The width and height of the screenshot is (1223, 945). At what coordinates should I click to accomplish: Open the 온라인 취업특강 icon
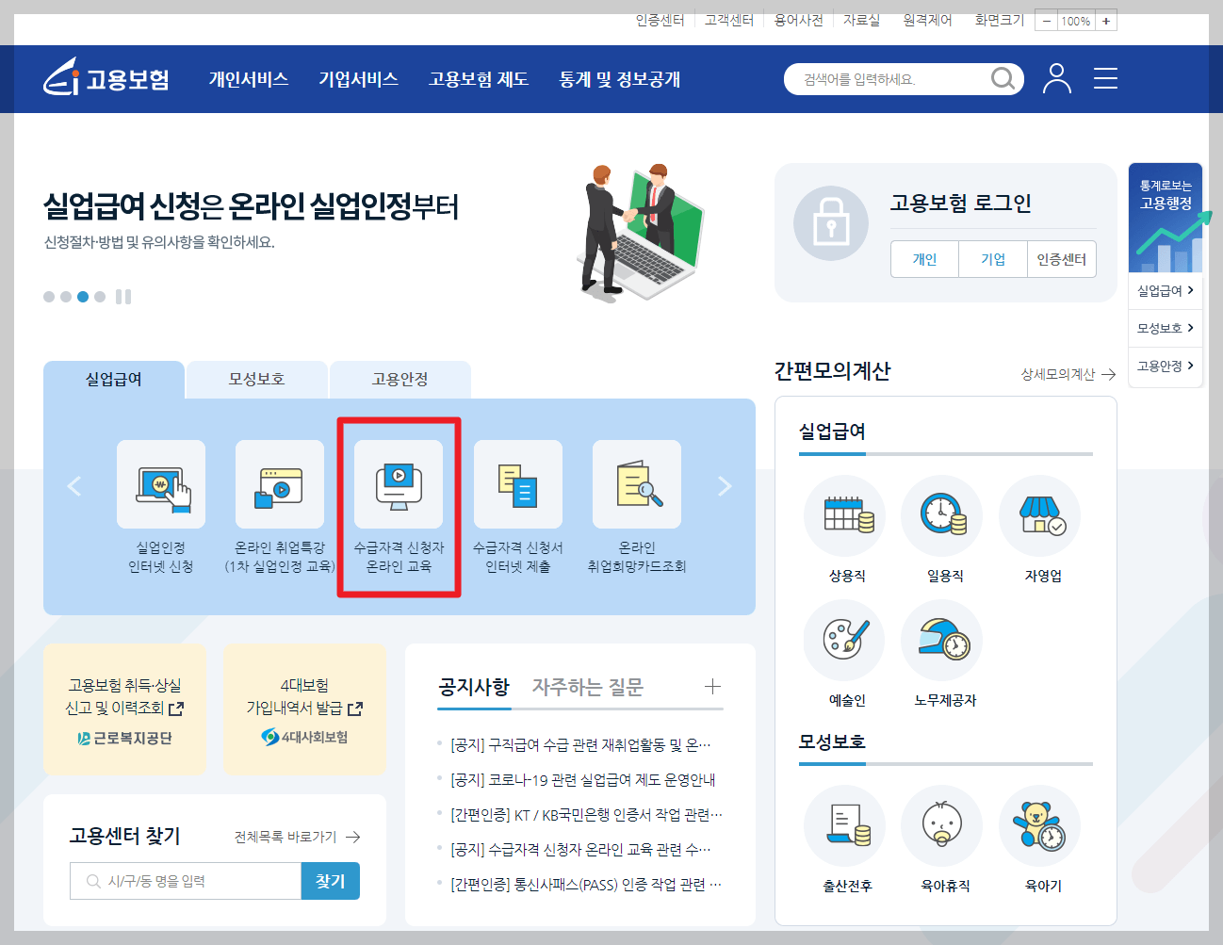coord(280,484)
